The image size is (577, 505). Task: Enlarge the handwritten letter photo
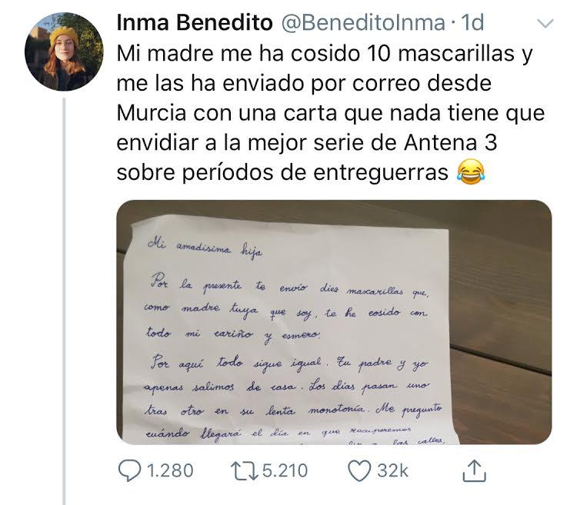pos(334,323)
